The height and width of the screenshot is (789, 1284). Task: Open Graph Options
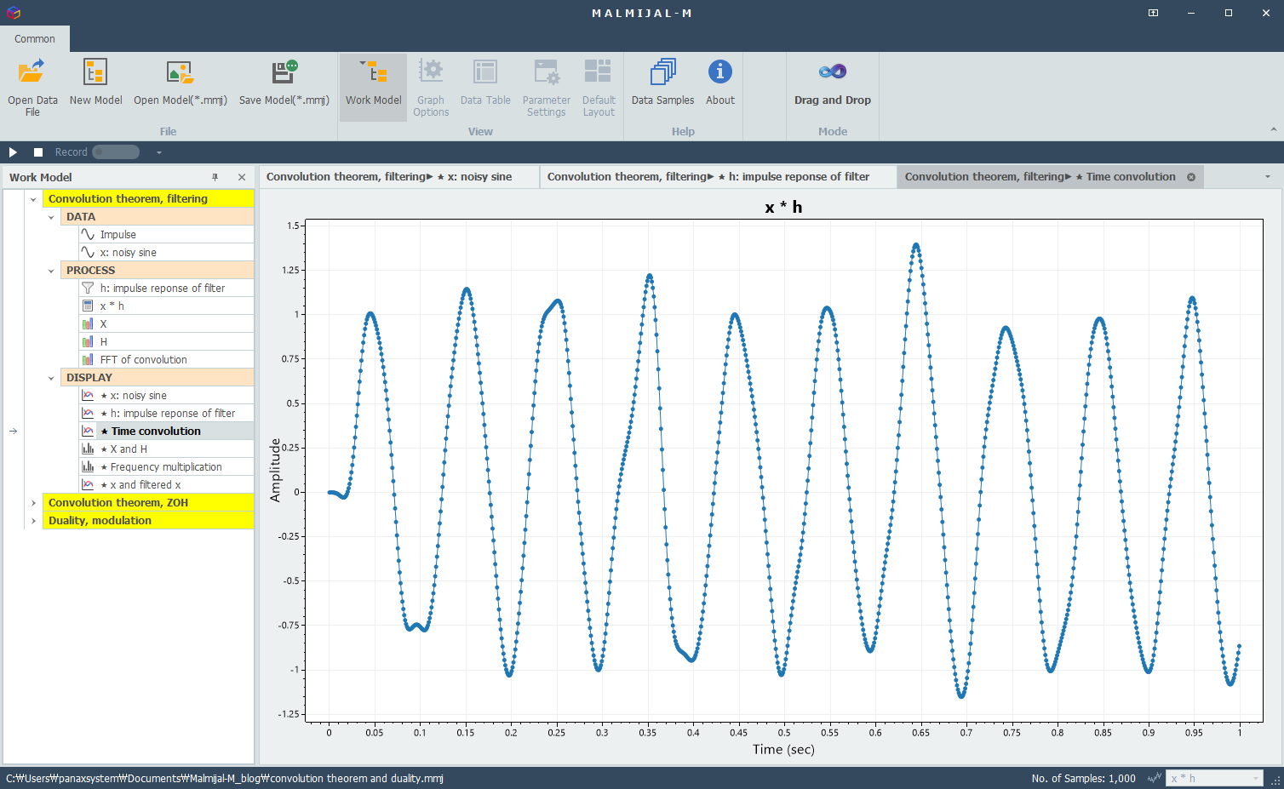431,88
